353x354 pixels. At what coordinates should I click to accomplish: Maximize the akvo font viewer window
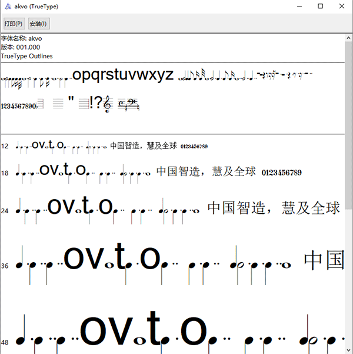click(x=320, y=6)
